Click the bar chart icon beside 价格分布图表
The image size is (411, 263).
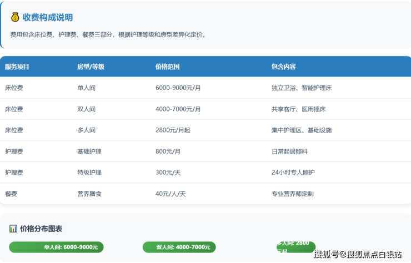coord(13,229)
